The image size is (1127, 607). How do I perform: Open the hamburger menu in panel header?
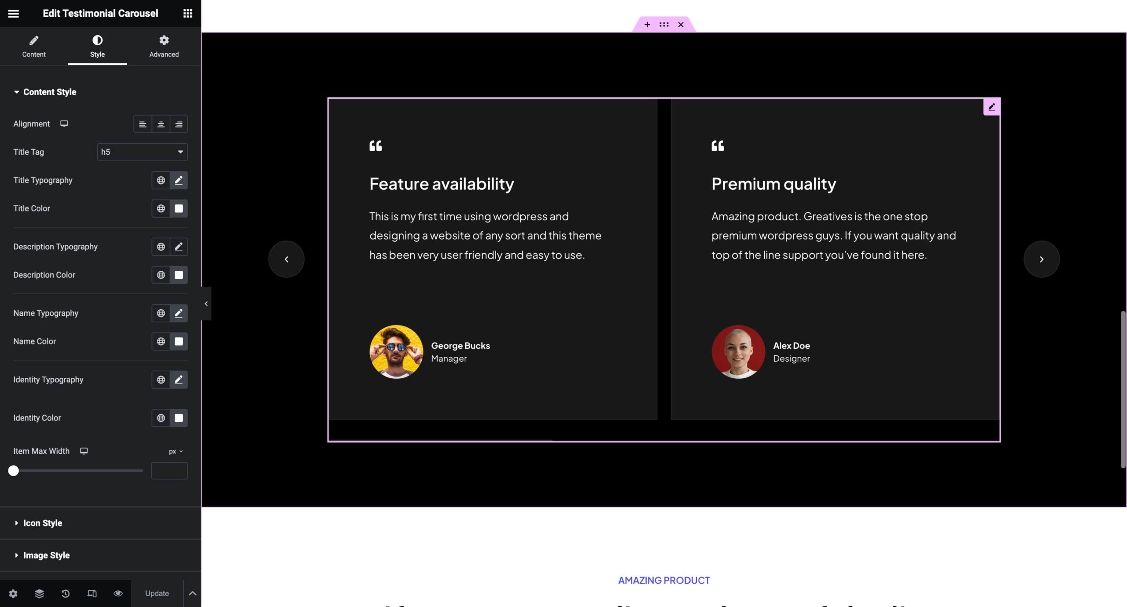[x=13, y=13]
